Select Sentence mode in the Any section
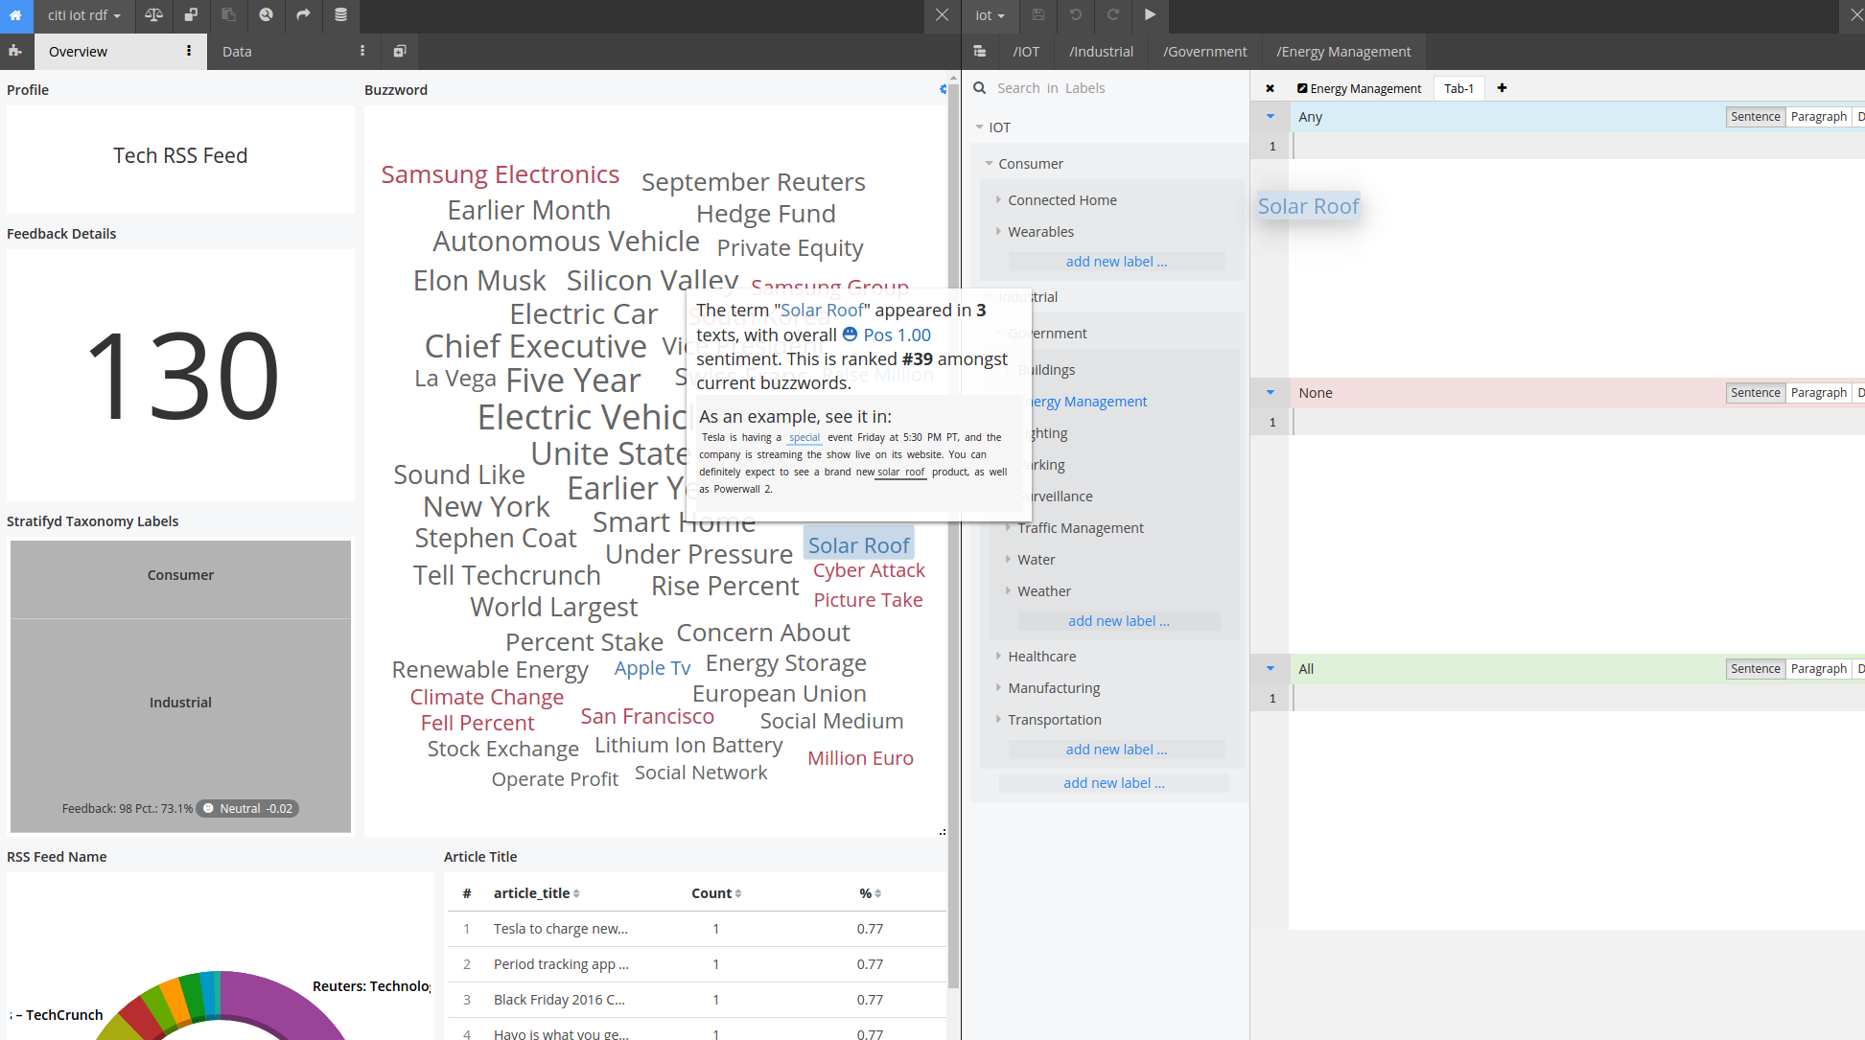1865x1040 pixels. [1755, 117]
